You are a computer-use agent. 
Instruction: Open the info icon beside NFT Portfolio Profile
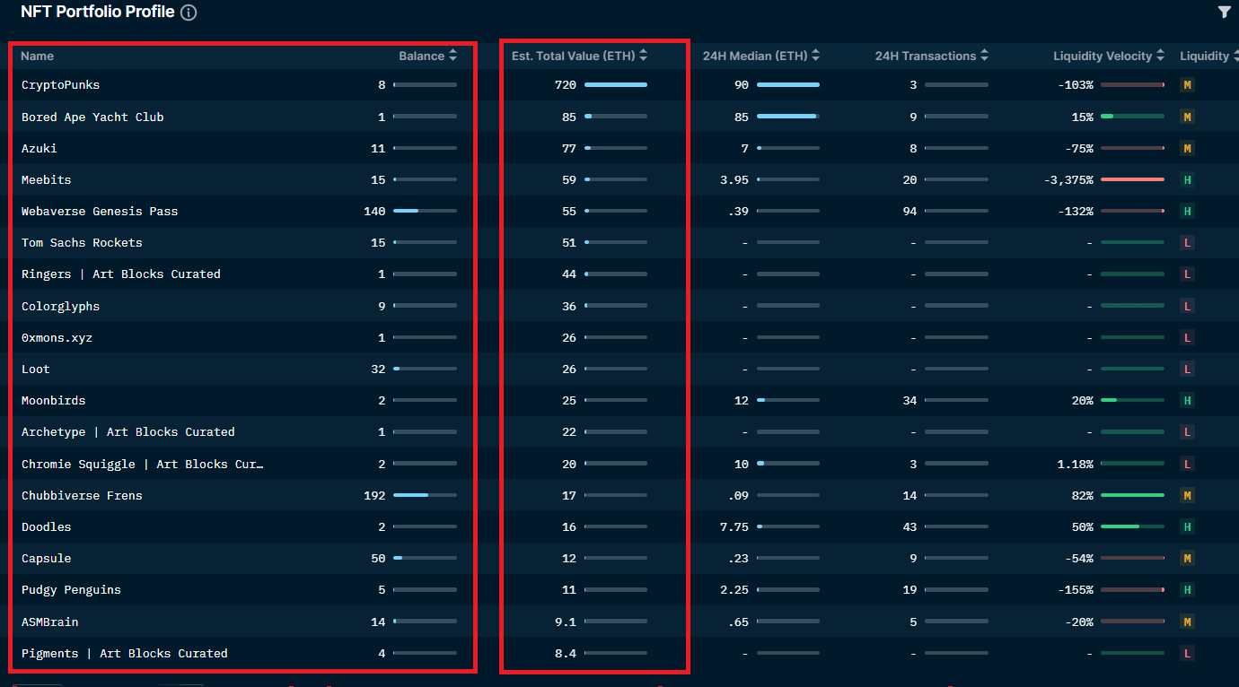pos(189,13)
